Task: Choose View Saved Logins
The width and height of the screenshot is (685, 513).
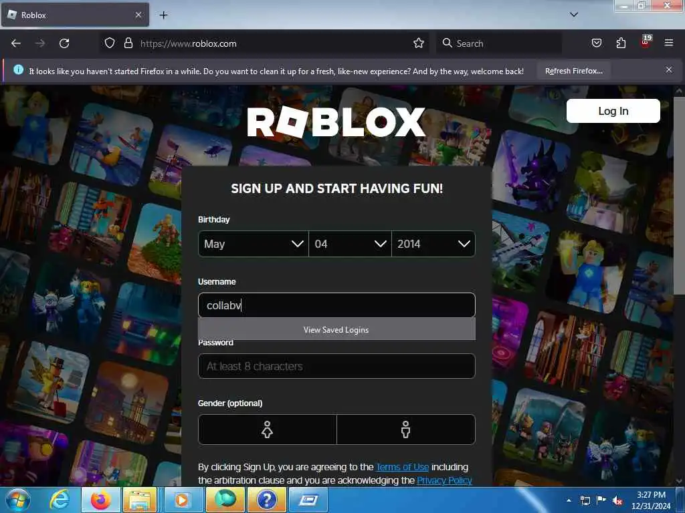Action: [x=336, y=330]
